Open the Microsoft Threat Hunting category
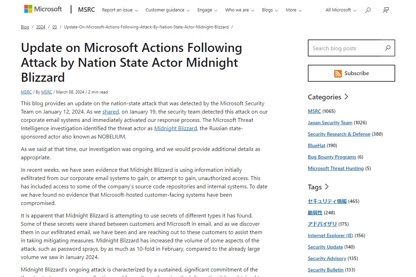Viewport: 416px width, 277px height. pyautogui.click(x=336, y=168)
